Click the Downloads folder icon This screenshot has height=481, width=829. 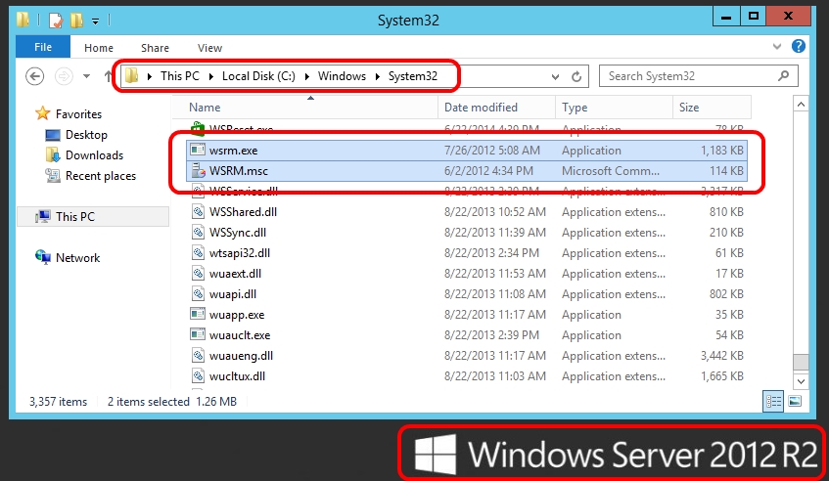[x=53, y=155]
